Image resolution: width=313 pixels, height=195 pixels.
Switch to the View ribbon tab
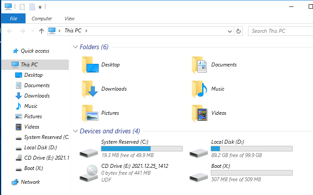[x=69, y=19]
